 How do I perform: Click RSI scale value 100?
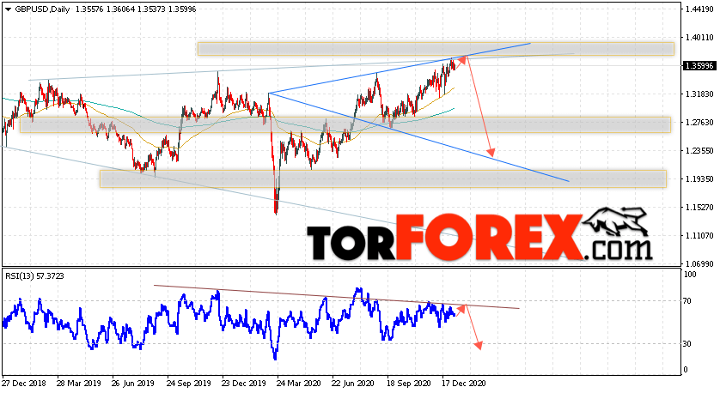click(x=690, y=275)
